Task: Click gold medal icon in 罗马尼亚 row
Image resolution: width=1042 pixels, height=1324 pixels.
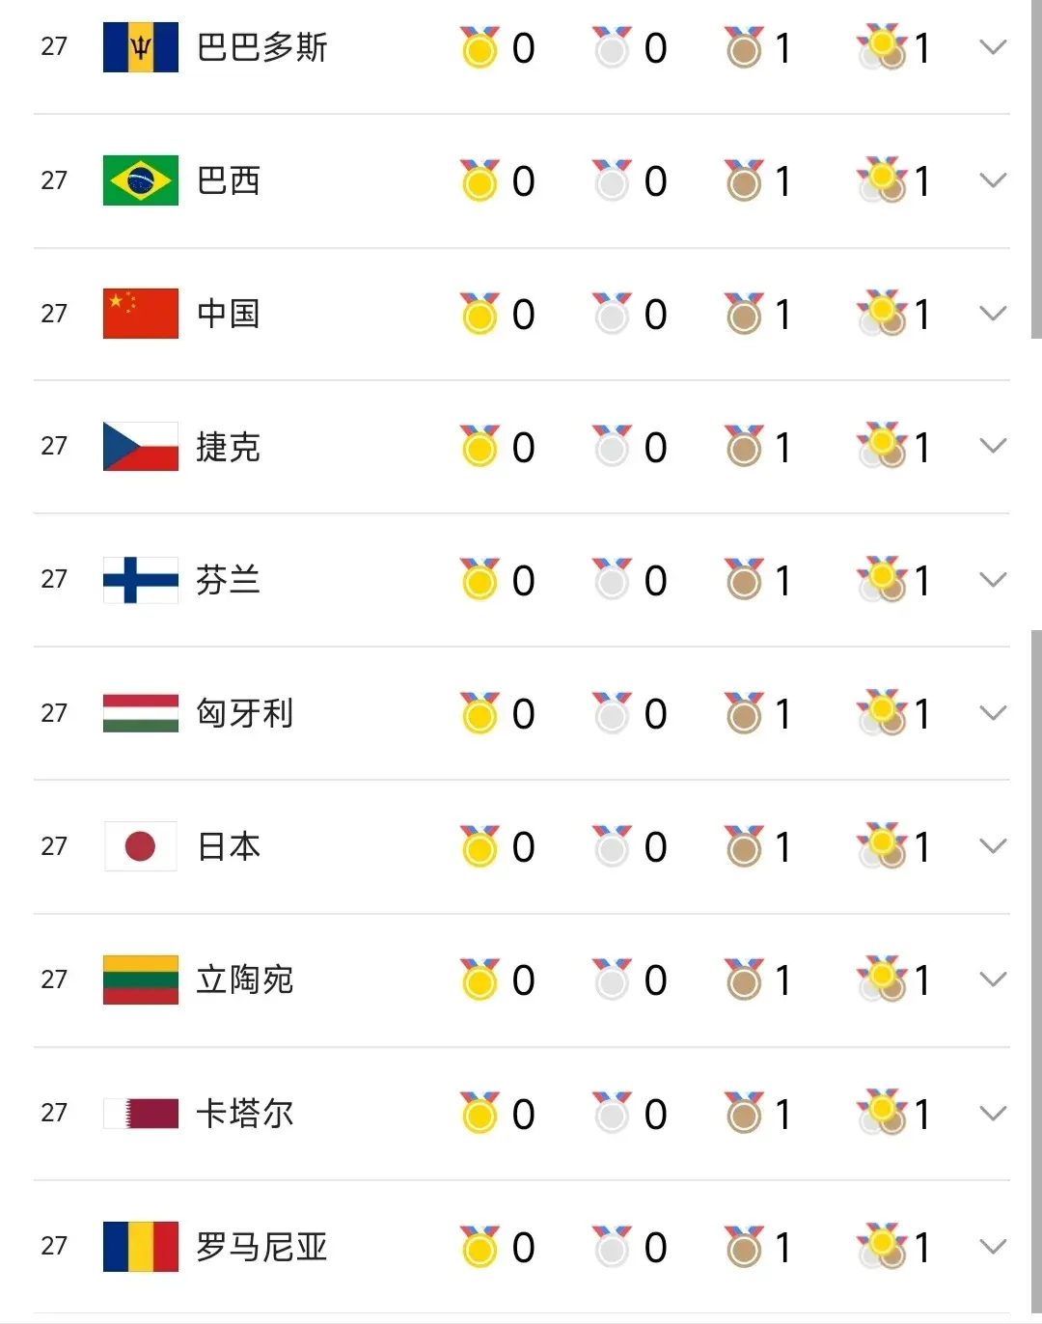Action: [x=480, y=1246]
